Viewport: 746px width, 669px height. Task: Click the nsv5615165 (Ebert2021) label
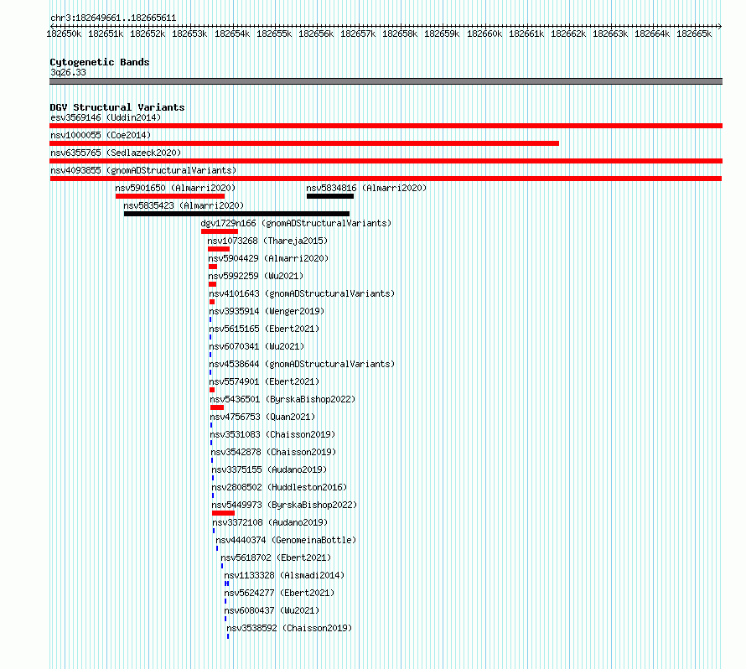click(x=264, y=329)
